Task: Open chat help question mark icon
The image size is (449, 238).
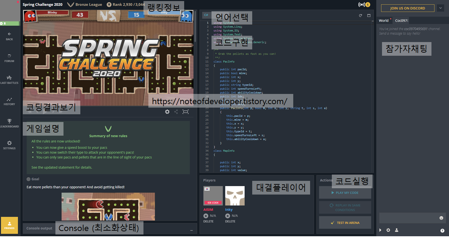Action: [442, 230]
